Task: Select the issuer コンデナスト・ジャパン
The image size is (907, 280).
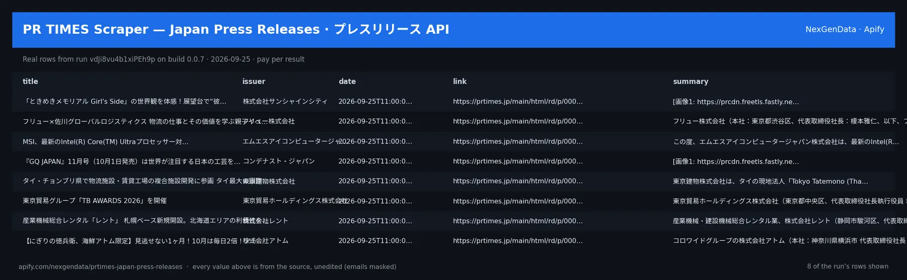Action: (x=279, y=161)
